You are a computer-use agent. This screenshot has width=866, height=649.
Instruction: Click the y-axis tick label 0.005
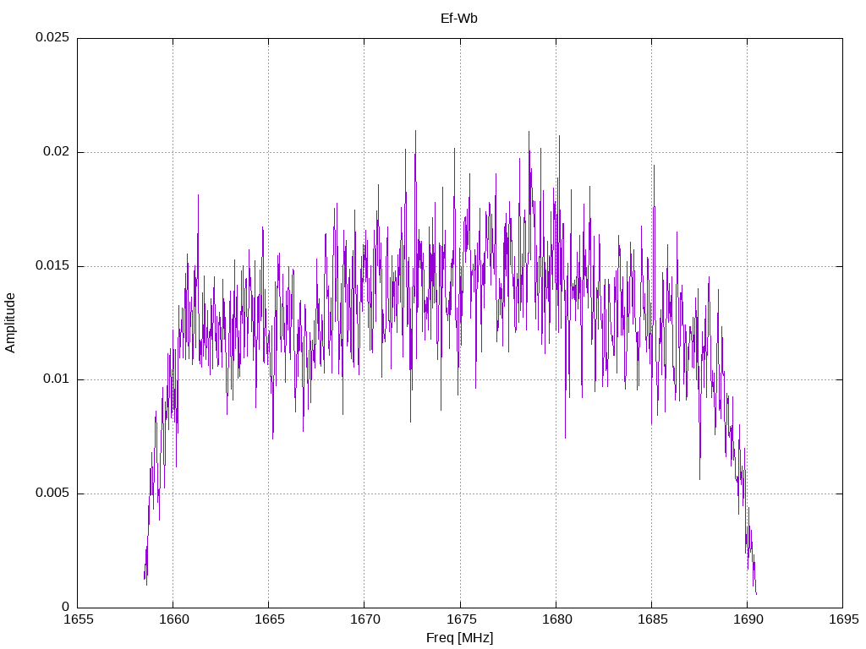pyautogui.click(x=52, y=493)
